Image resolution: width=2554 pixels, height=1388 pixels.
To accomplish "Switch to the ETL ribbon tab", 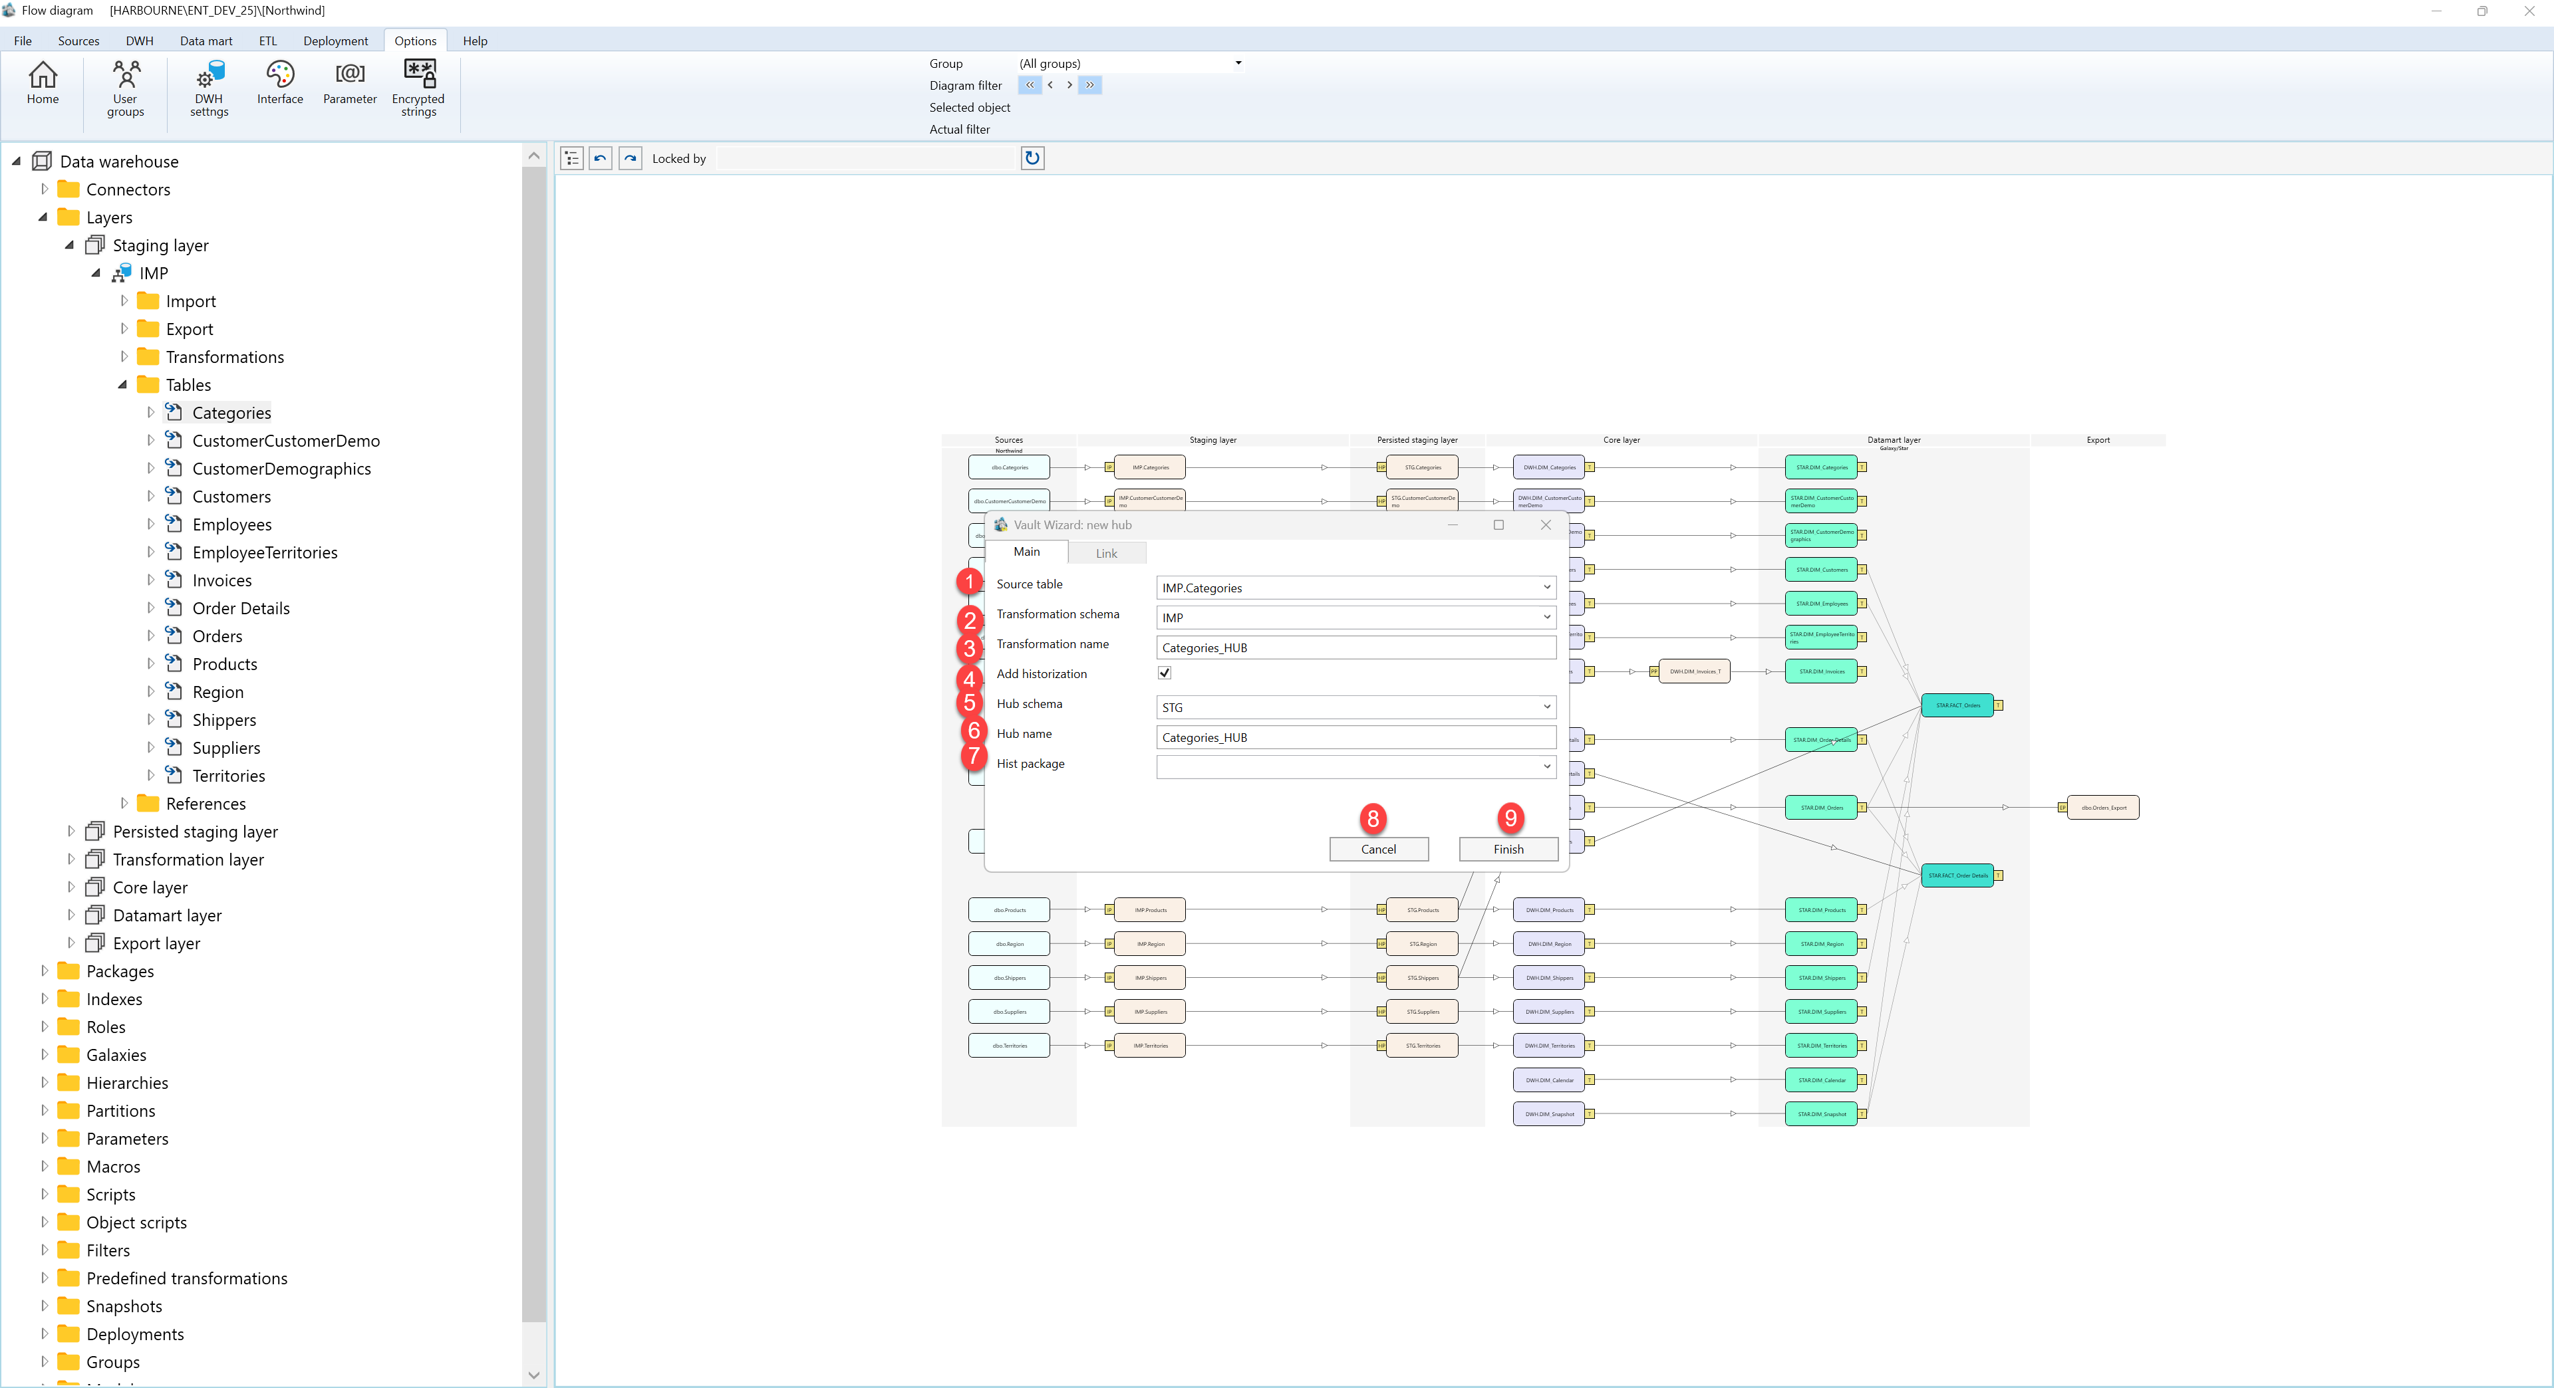I will [267, 41].
